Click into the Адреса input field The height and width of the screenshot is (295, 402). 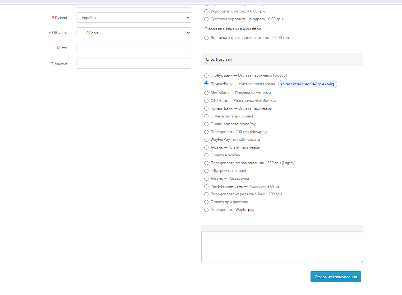tap(134, 63)
